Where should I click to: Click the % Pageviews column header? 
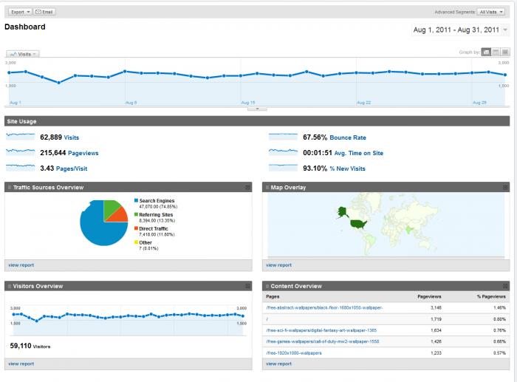(491, 296)
